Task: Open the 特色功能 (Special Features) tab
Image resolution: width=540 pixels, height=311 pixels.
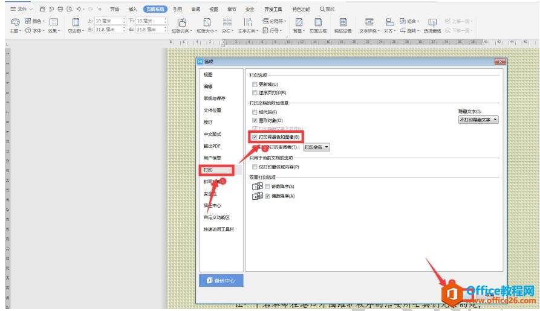Action: tap(301, 9)
